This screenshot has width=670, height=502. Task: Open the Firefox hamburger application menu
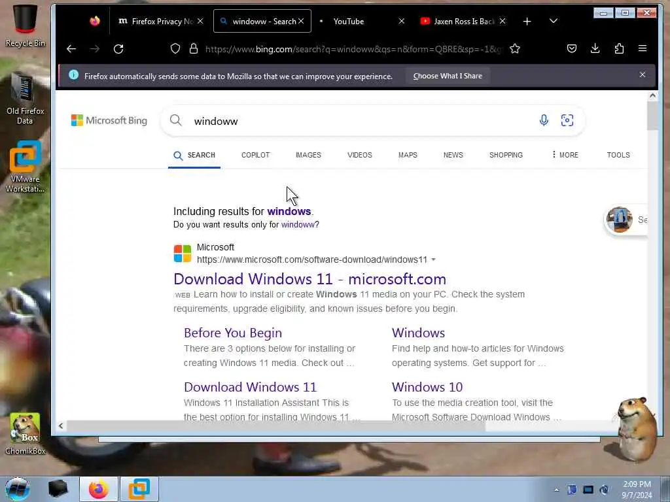click(643, 48)
